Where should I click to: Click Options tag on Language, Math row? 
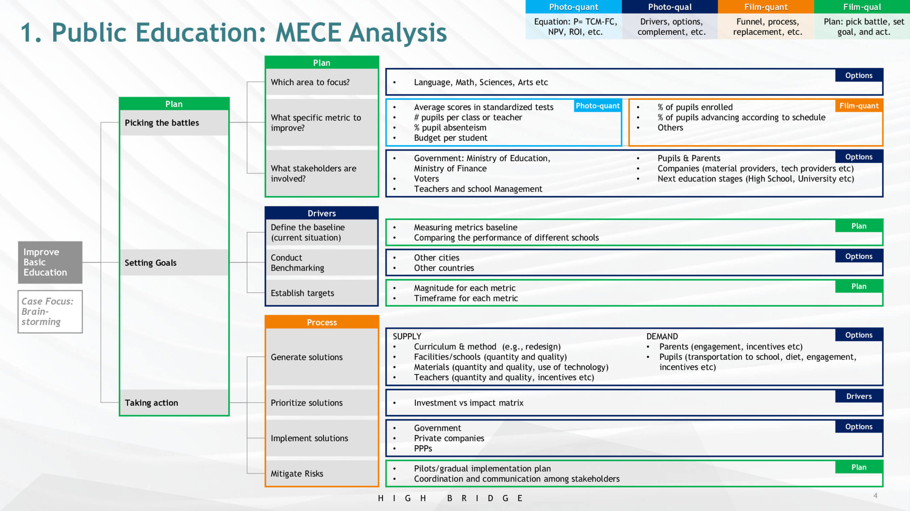[858, 76]
